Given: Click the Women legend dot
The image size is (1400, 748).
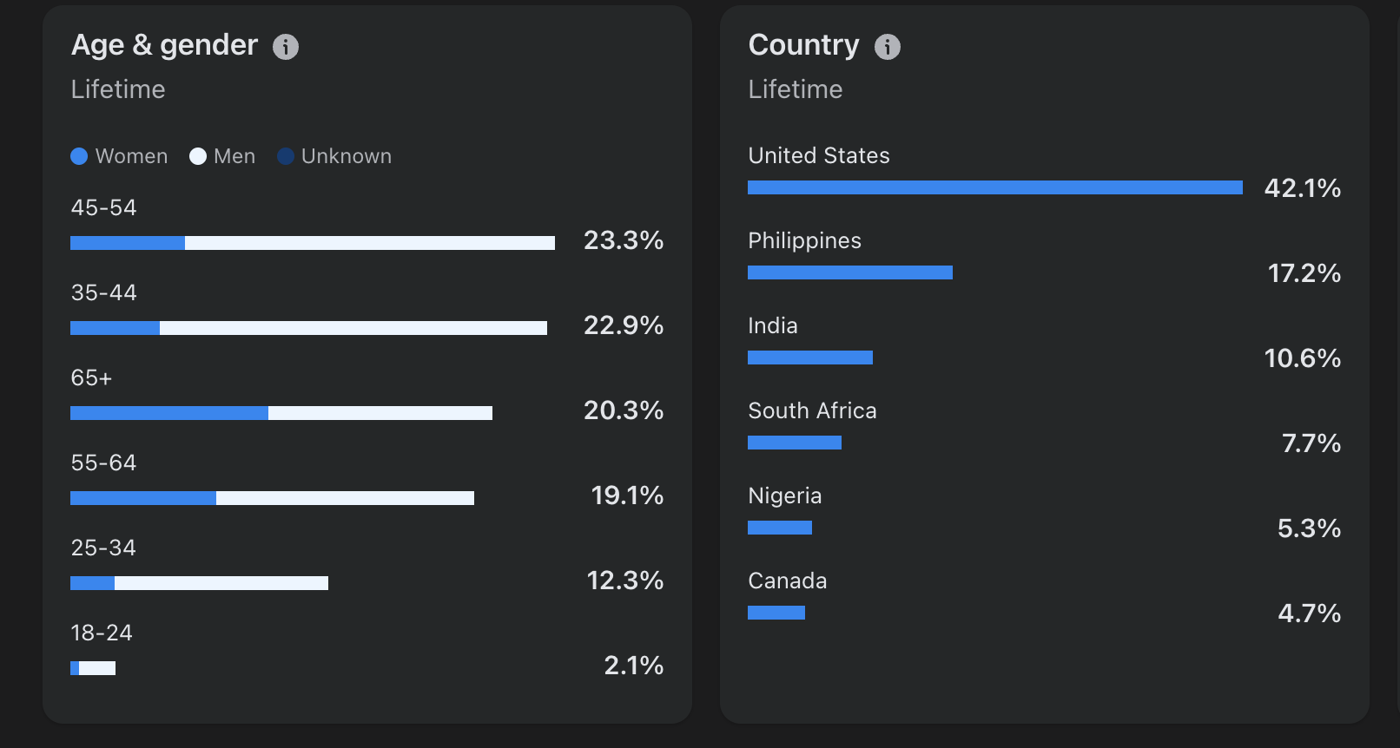Looking at the screenshot, I should (79, 156).
